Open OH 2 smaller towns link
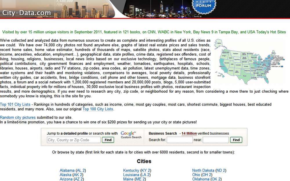290x181 pixels. click(x=206, y=175)
